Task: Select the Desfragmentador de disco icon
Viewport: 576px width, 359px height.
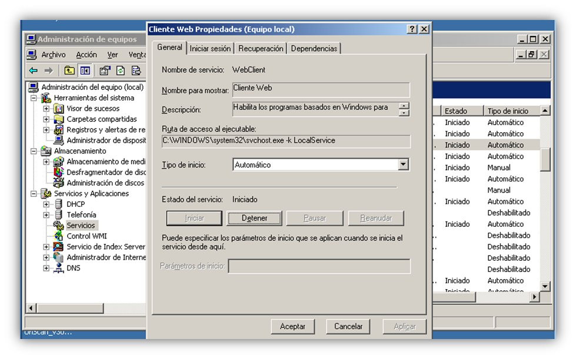Action: (x=59, y=172)
